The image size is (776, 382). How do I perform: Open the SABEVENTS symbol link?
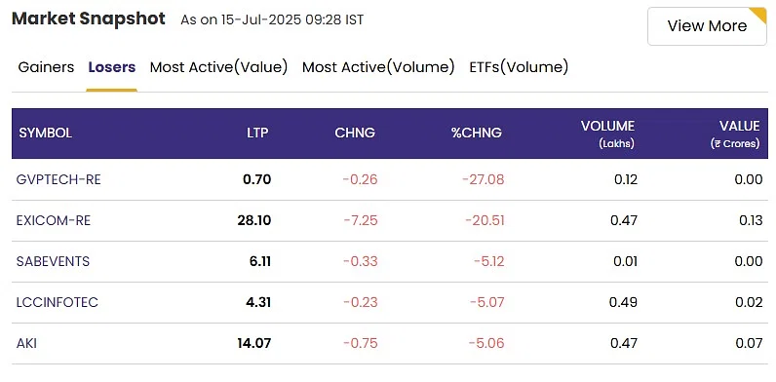pyautogui.click(x=53, y=261)
